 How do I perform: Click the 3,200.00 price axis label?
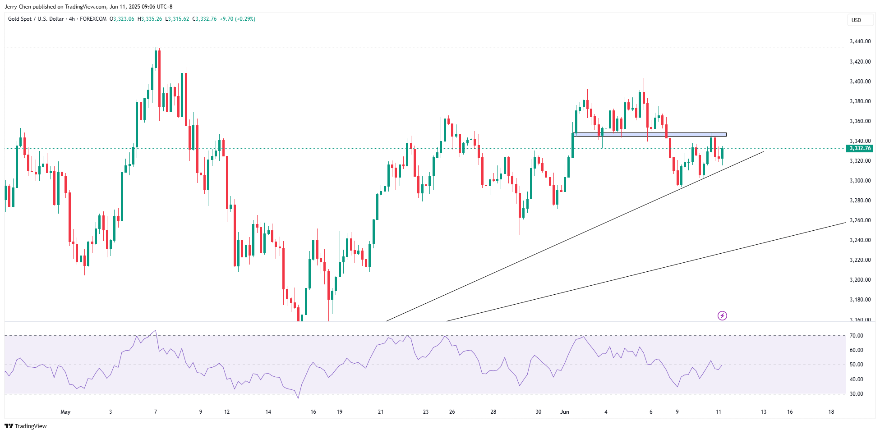860,280
